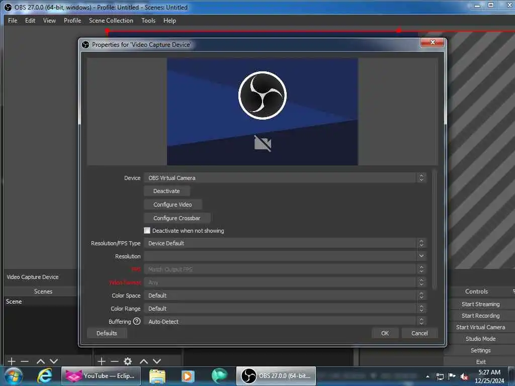Click the properties dialog vertical scrollbar
Screen dimensions: 515x386
coord(435,229)
